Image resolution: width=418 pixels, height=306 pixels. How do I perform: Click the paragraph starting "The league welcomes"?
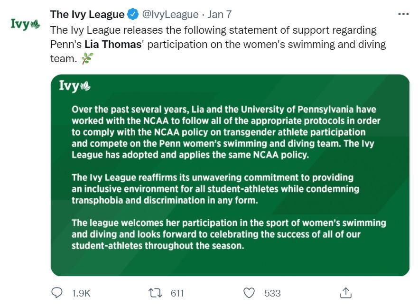click(x=228, y=234)
